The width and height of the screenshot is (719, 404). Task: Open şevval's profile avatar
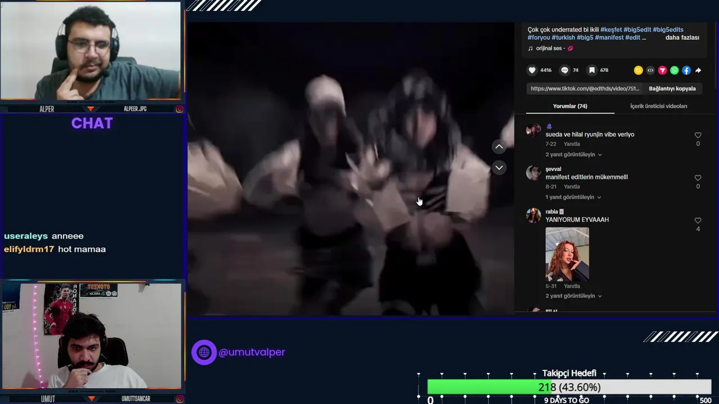(534, 173)
